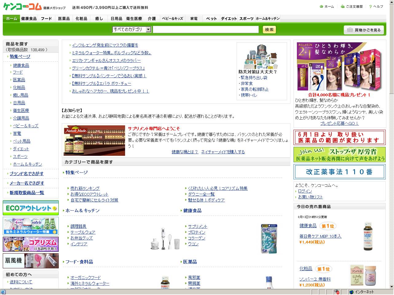Click the 6月1日より取り扱い医薬品 red notice banner
This screenshot has width=394, height=295.
(340, 137)
